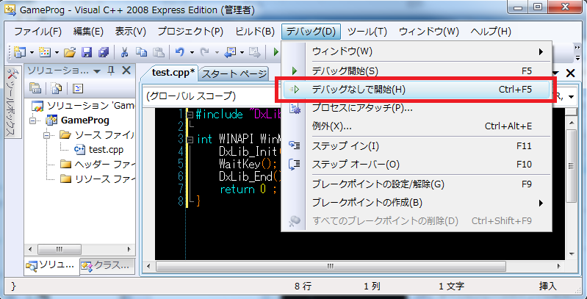
Task: Expand ブレークポイントの作成(B) submenu
Action: point(417,203)
